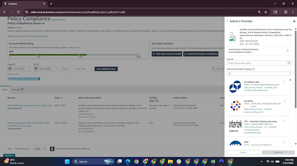Reload the page in browser

[18, 12]
